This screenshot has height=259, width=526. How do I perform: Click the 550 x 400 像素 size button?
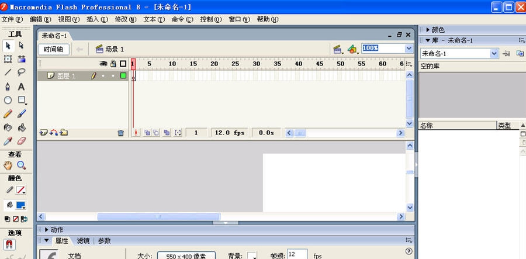click(x=186, y=255)
